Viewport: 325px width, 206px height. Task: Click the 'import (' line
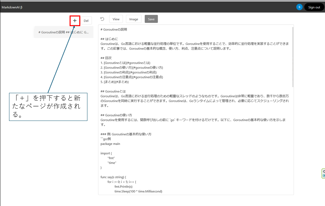tap(106, 153)
